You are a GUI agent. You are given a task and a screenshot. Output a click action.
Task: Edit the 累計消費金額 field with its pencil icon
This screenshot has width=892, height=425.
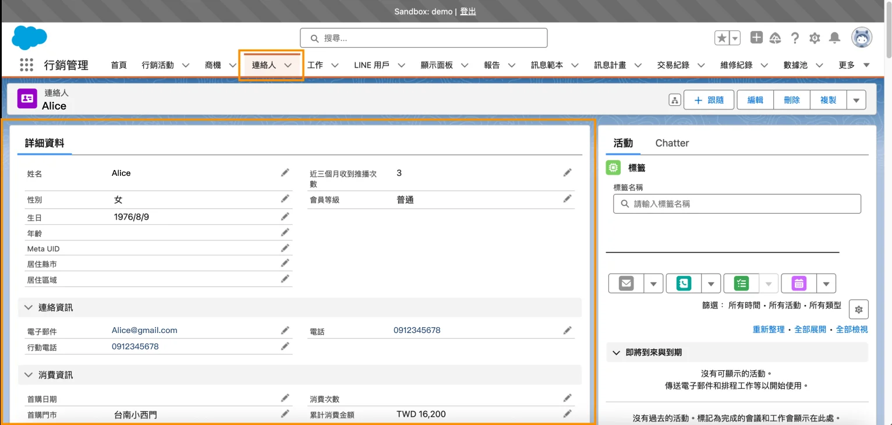[x=567, y=414]
